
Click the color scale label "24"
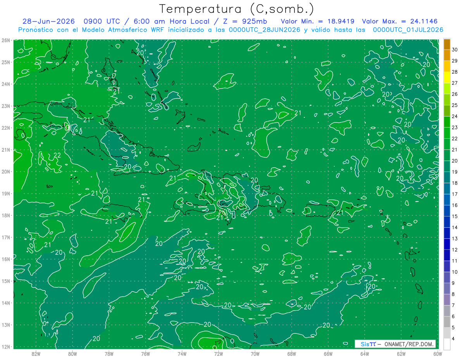455,116
